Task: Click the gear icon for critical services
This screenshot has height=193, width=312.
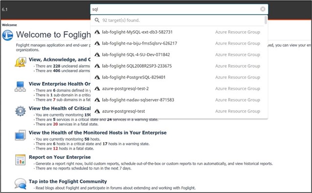Action: 21,111
